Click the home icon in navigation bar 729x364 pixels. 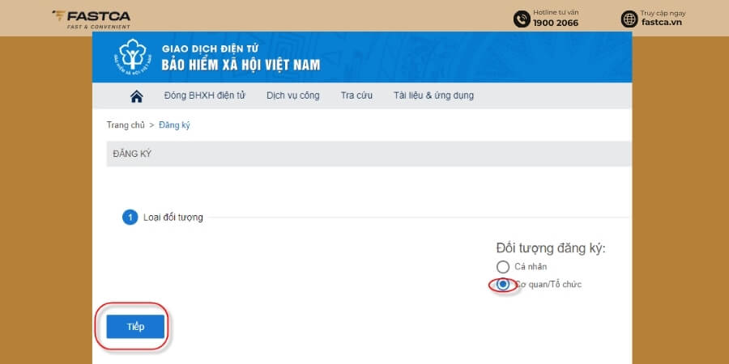pyautogui.click(x=136, y=96)
